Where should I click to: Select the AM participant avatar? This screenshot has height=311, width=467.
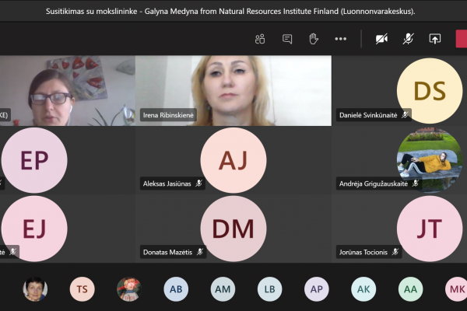(223, 289)
